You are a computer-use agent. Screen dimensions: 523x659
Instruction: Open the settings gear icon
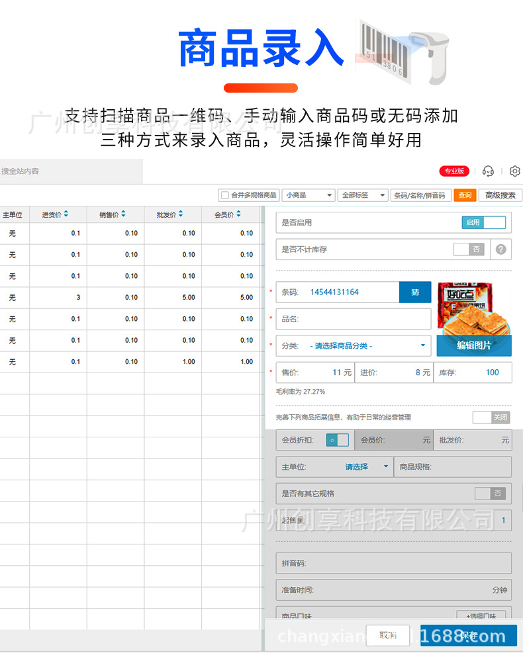(x=514, y=171)
